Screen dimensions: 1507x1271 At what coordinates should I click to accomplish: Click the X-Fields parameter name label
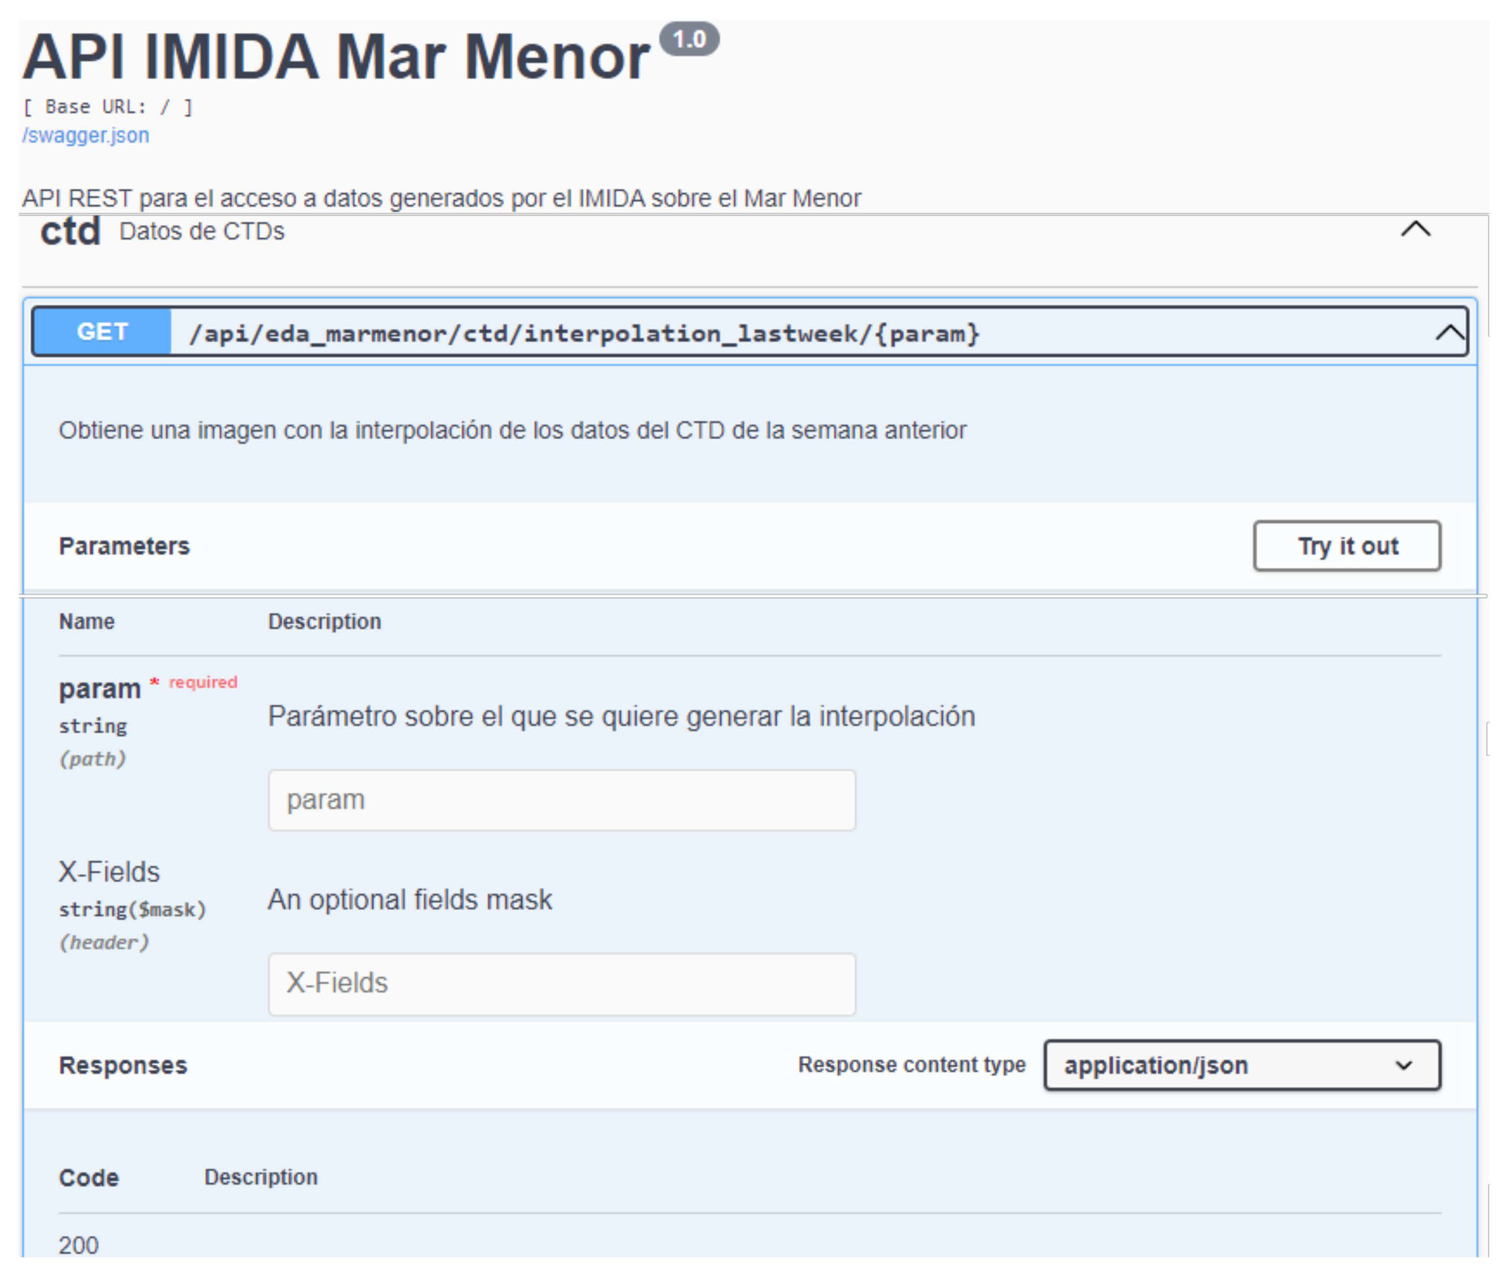[109, 872]
